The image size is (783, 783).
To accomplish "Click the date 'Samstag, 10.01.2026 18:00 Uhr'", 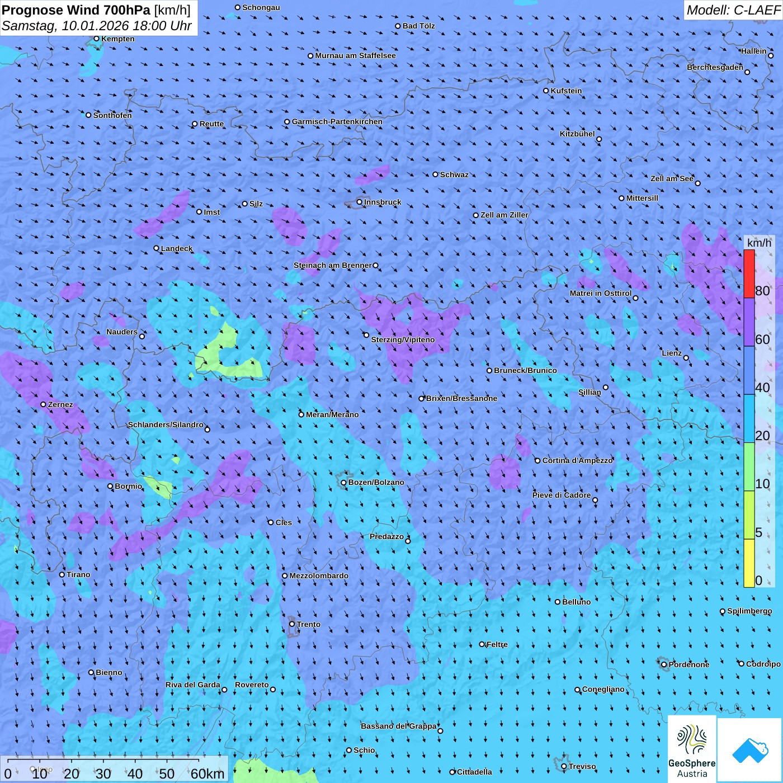I will click(97, 26).
